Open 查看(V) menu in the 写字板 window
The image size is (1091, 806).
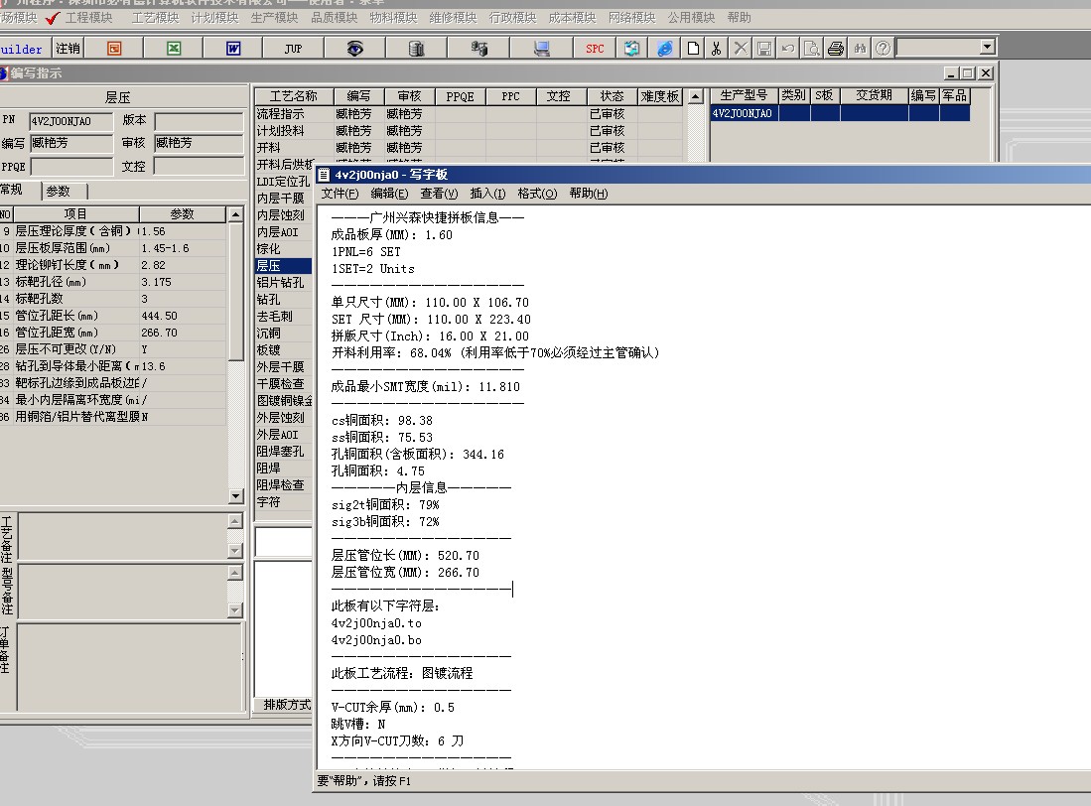(439, 194)
